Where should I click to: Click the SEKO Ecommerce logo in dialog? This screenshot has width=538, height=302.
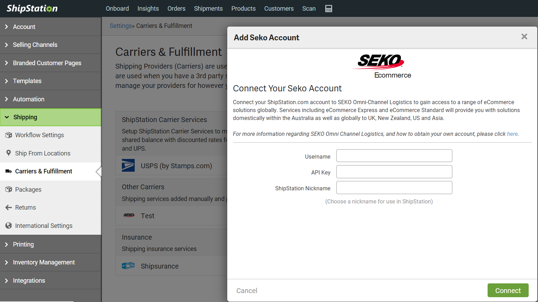(x=382, y=66)
